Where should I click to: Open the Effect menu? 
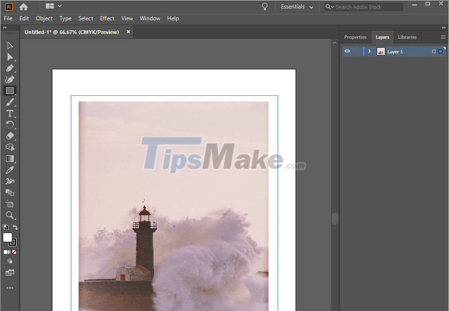point(107,18)
